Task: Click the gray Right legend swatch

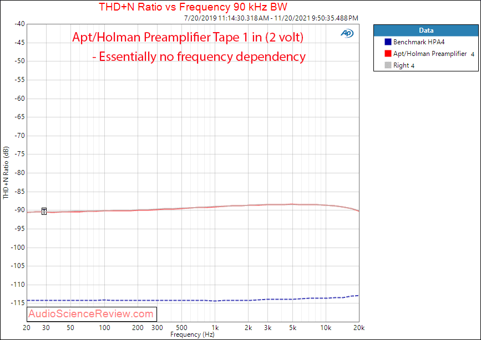Action: [x=388, y=65]
